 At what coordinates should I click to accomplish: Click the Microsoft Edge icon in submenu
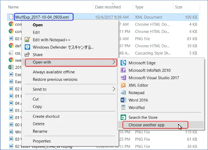pyautogui.click(x=123, y=63)
